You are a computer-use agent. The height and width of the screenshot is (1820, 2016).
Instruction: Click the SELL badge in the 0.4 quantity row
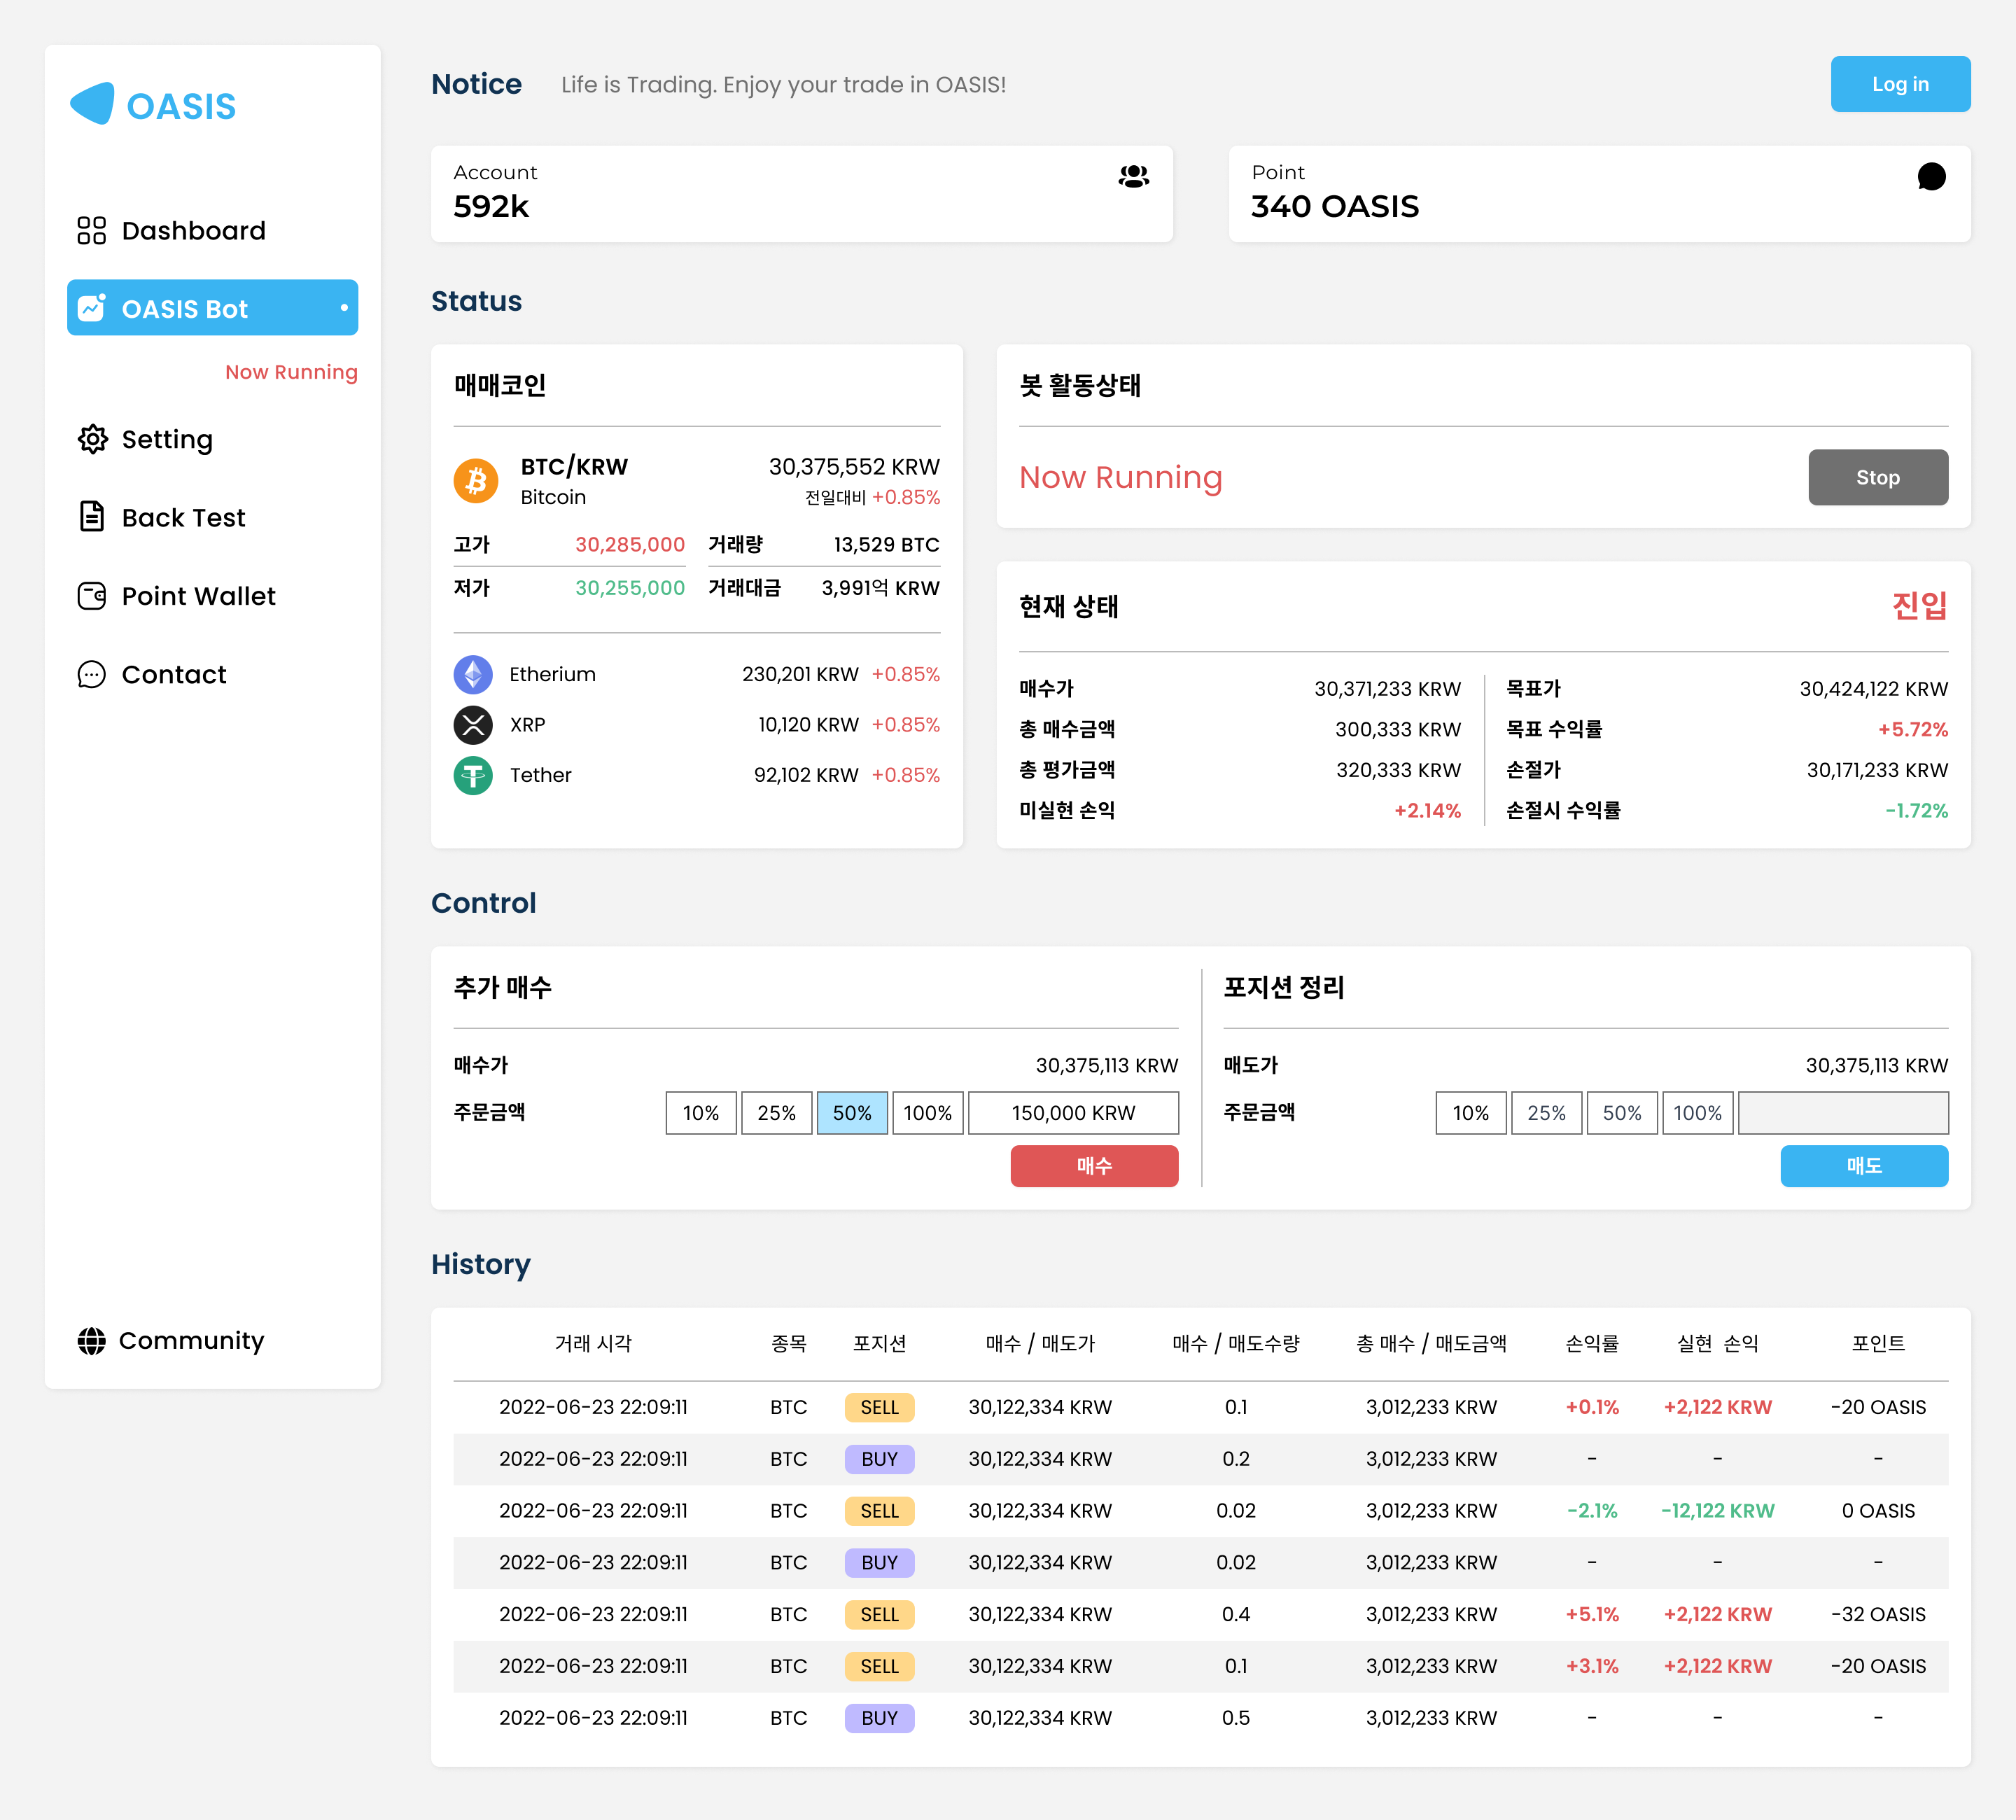[x=880, y=1615]
